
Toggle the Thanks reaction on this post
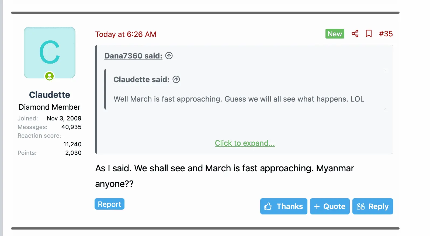point(283,206)
